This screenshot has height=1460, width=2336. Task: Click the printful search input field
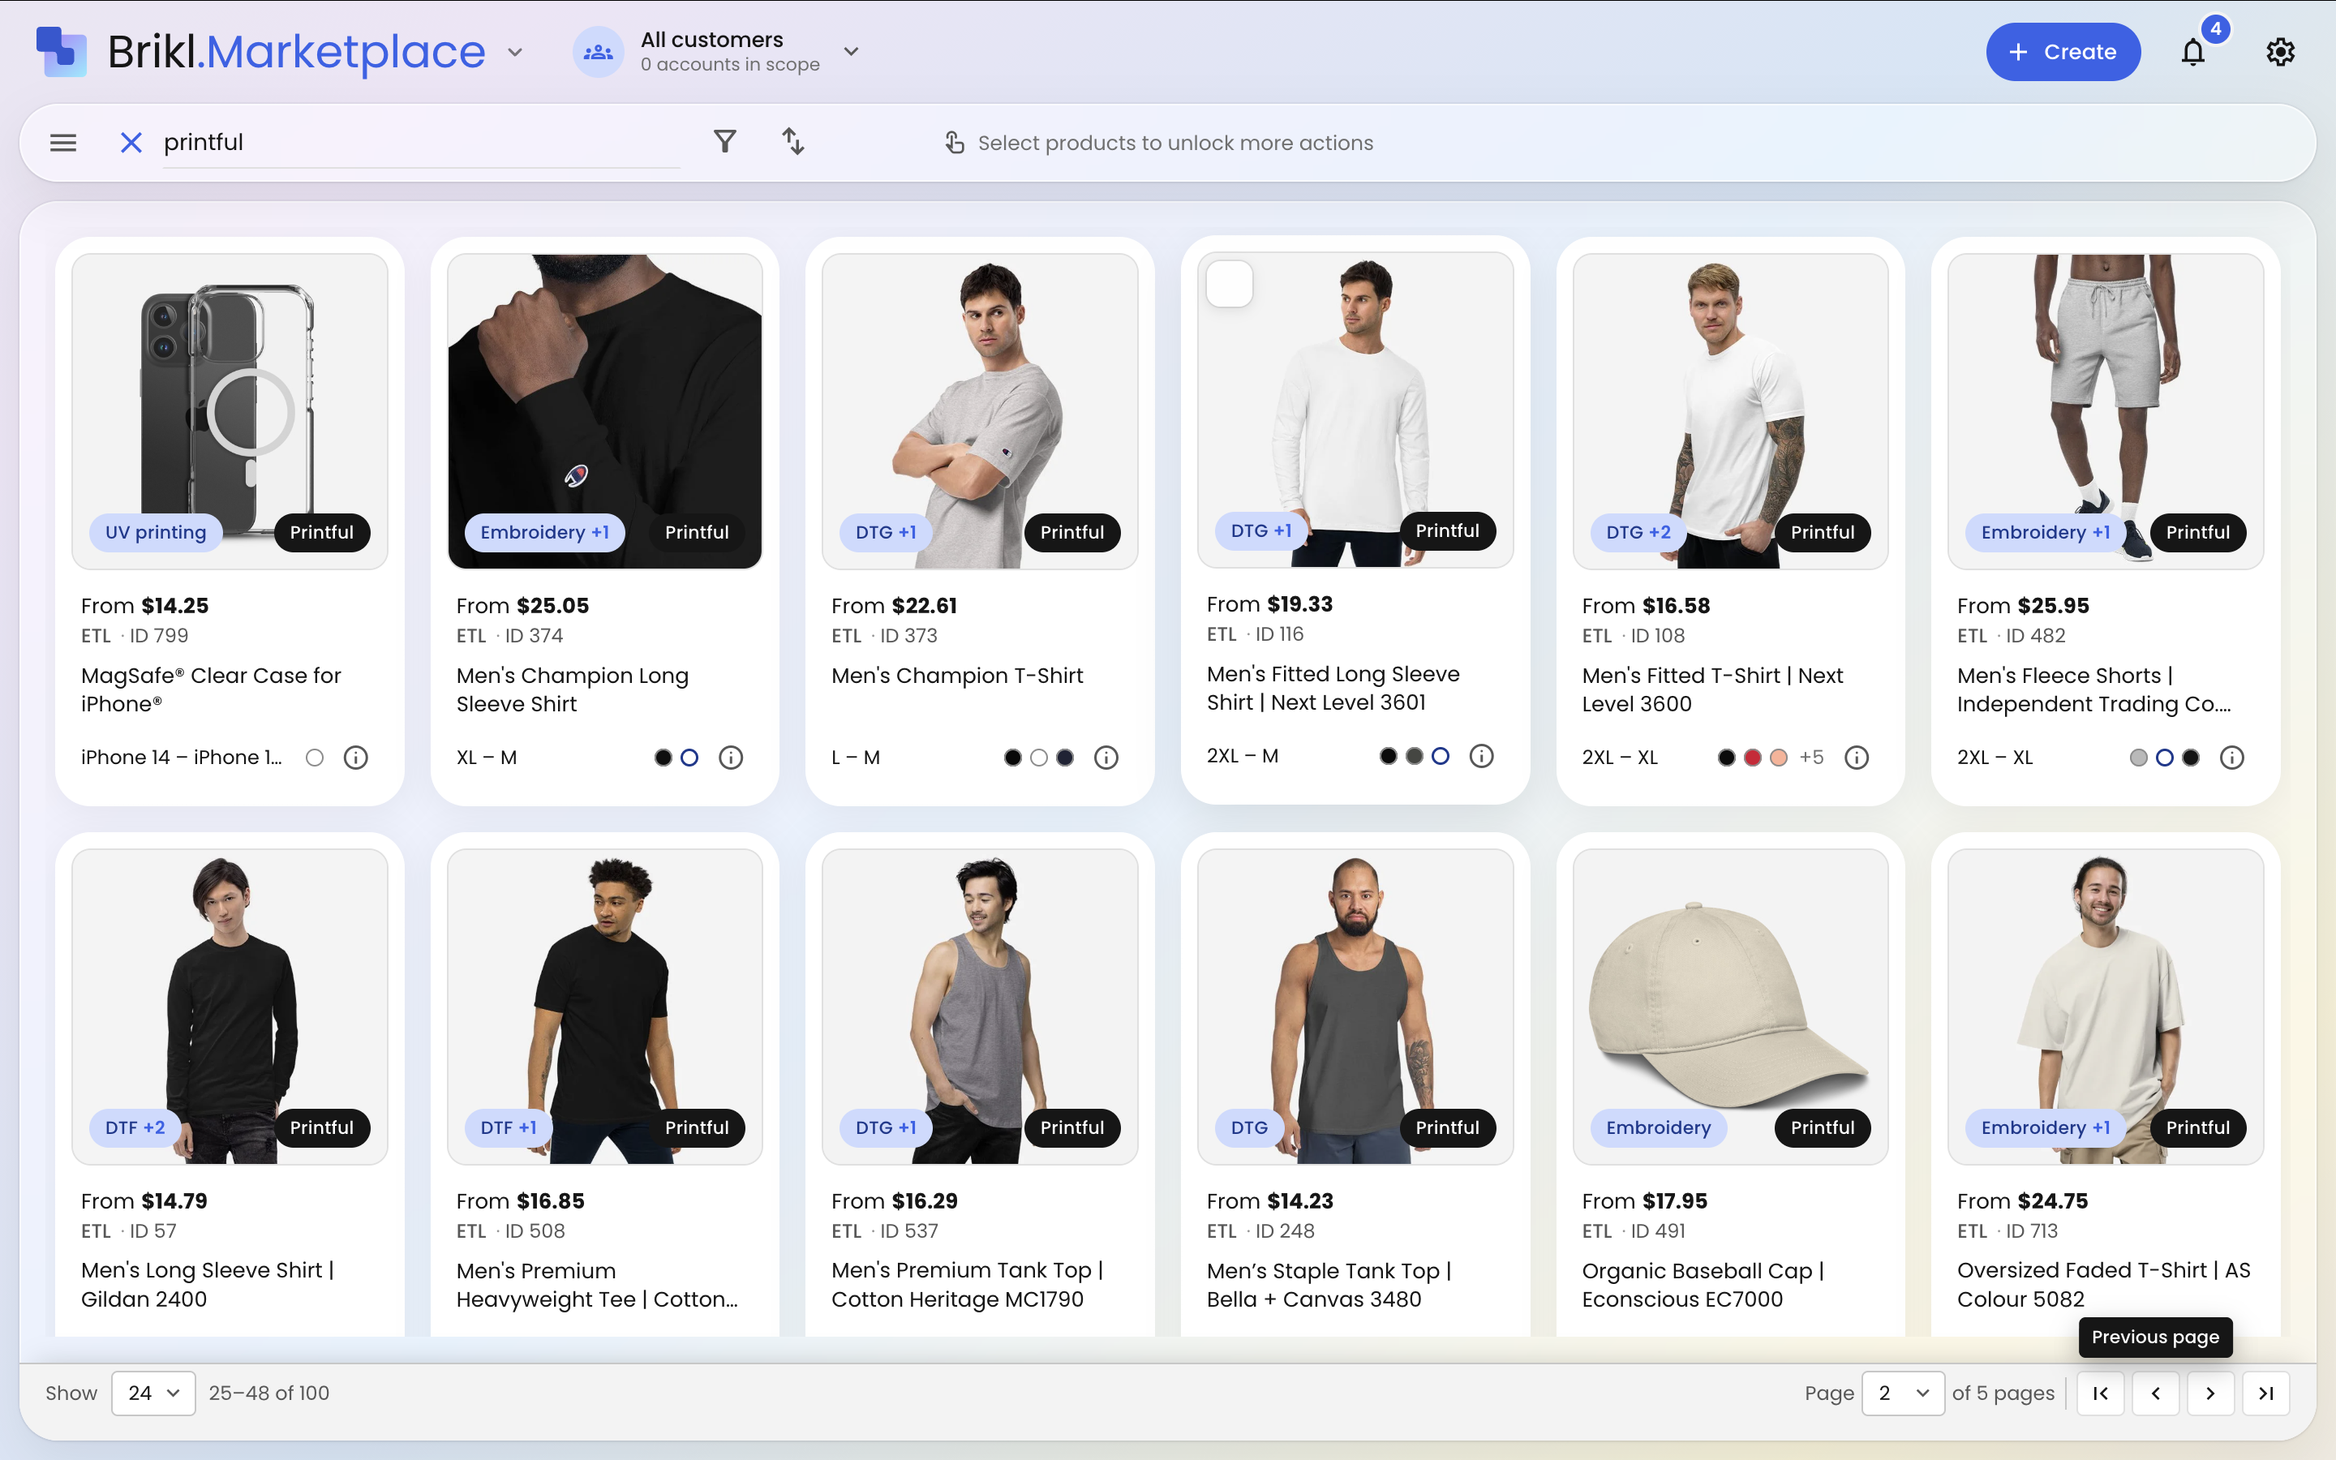tap(422, 143)
